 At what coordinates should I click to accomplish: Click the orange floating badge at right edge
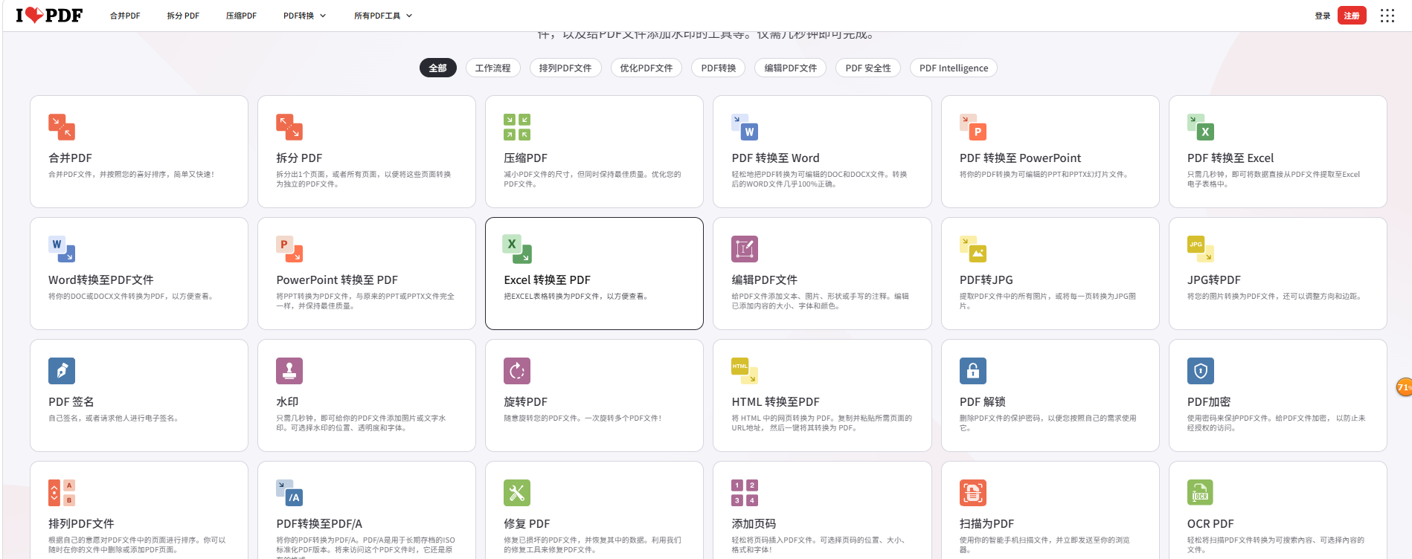tap(1404, 387)
